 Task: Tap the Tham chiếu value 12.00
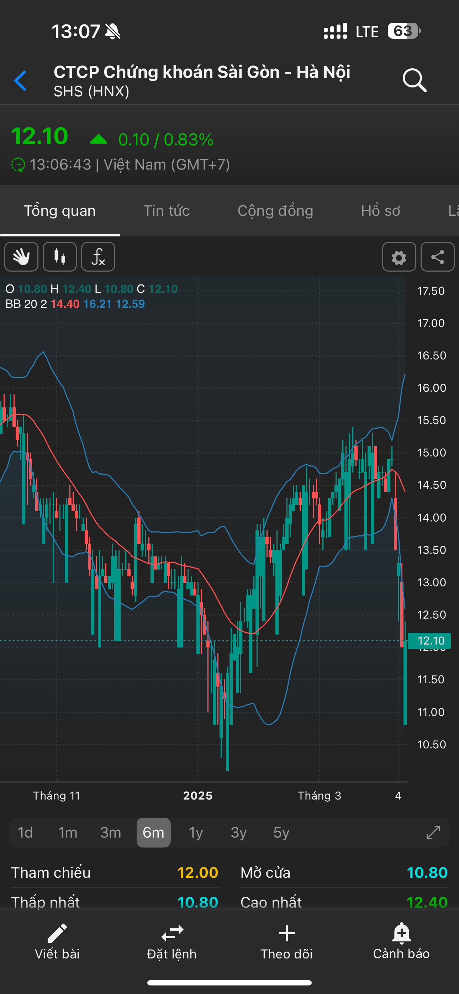click(198, 872)
